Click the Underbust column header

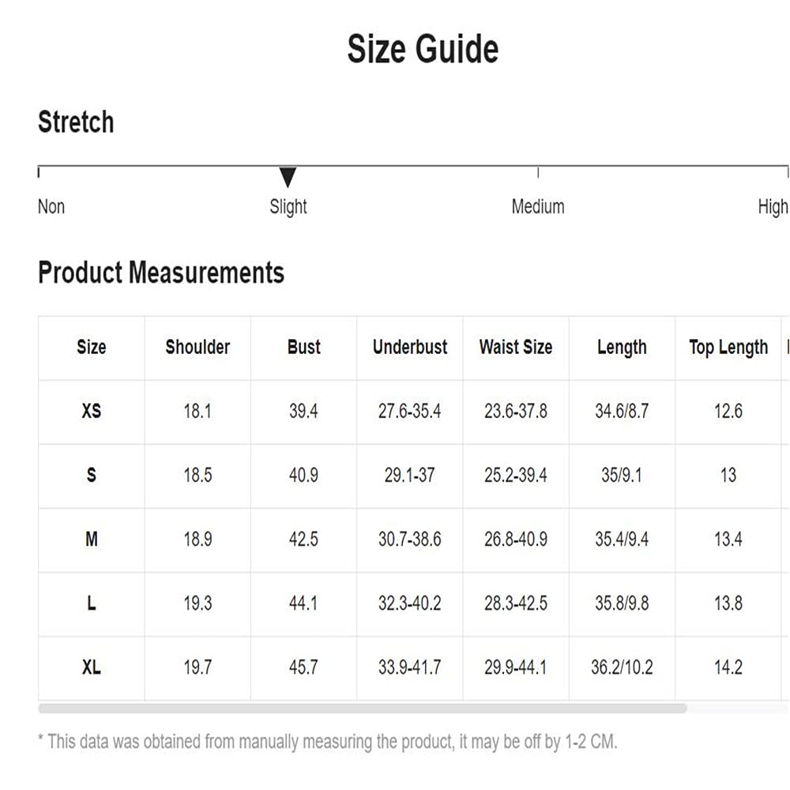(x=410, y=347)
